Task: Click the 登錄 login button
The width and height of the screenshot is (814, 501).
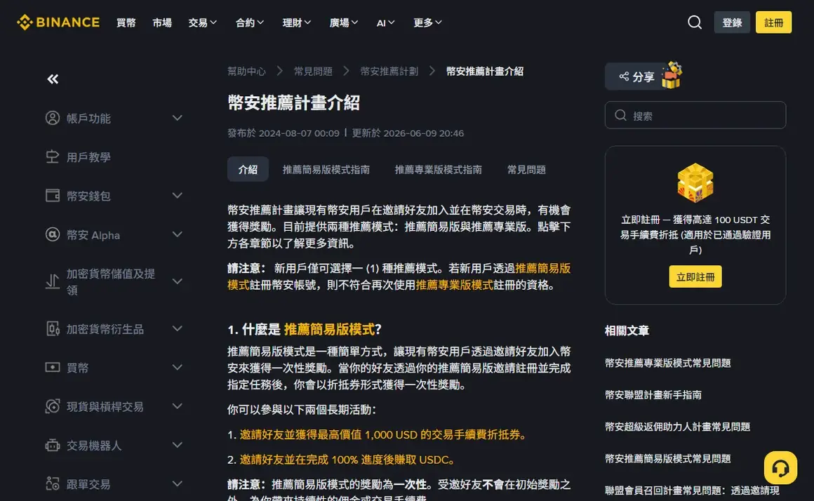Action: click(x=732, y=22)
